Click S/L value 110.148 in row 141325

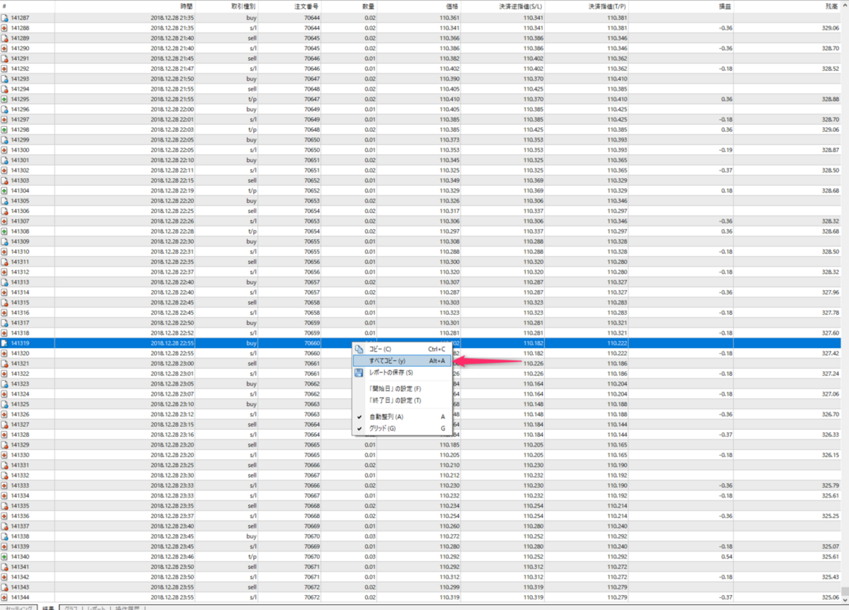(x=533, y=404)
